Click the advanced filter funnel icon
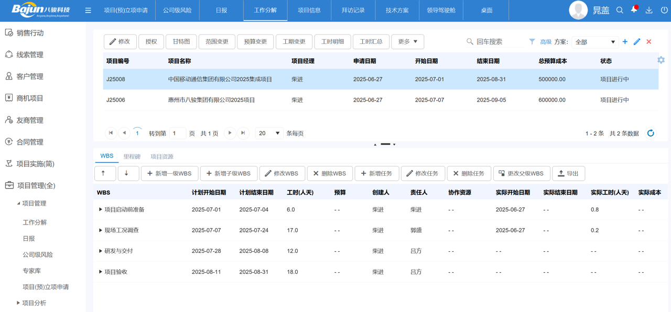The width and height of the screenshot is (671, 312). (x=532, y=42)
